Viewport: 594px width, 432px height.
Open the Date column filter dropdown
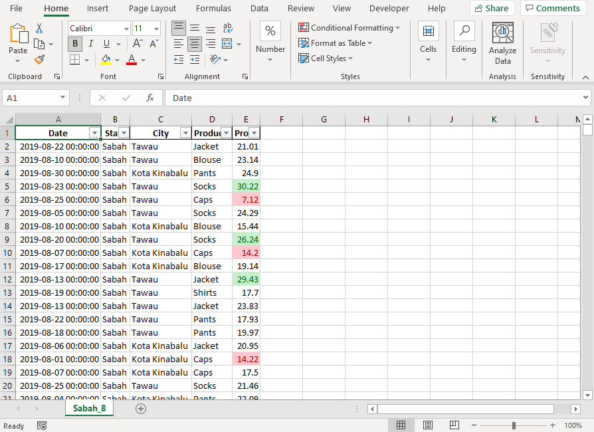tap(94, 133)
